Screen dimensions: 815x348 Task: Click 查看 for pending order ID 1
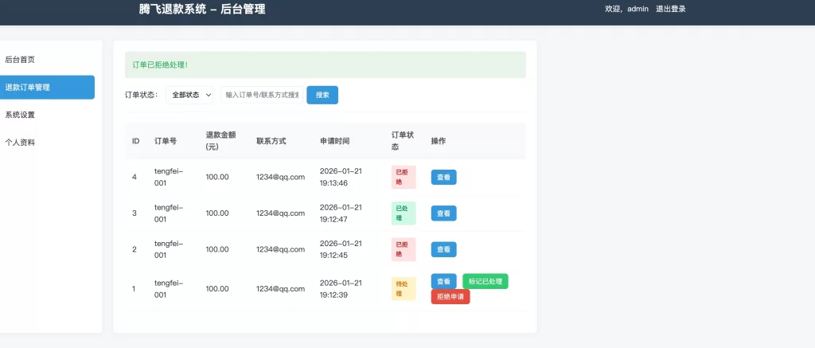(443, 281)
